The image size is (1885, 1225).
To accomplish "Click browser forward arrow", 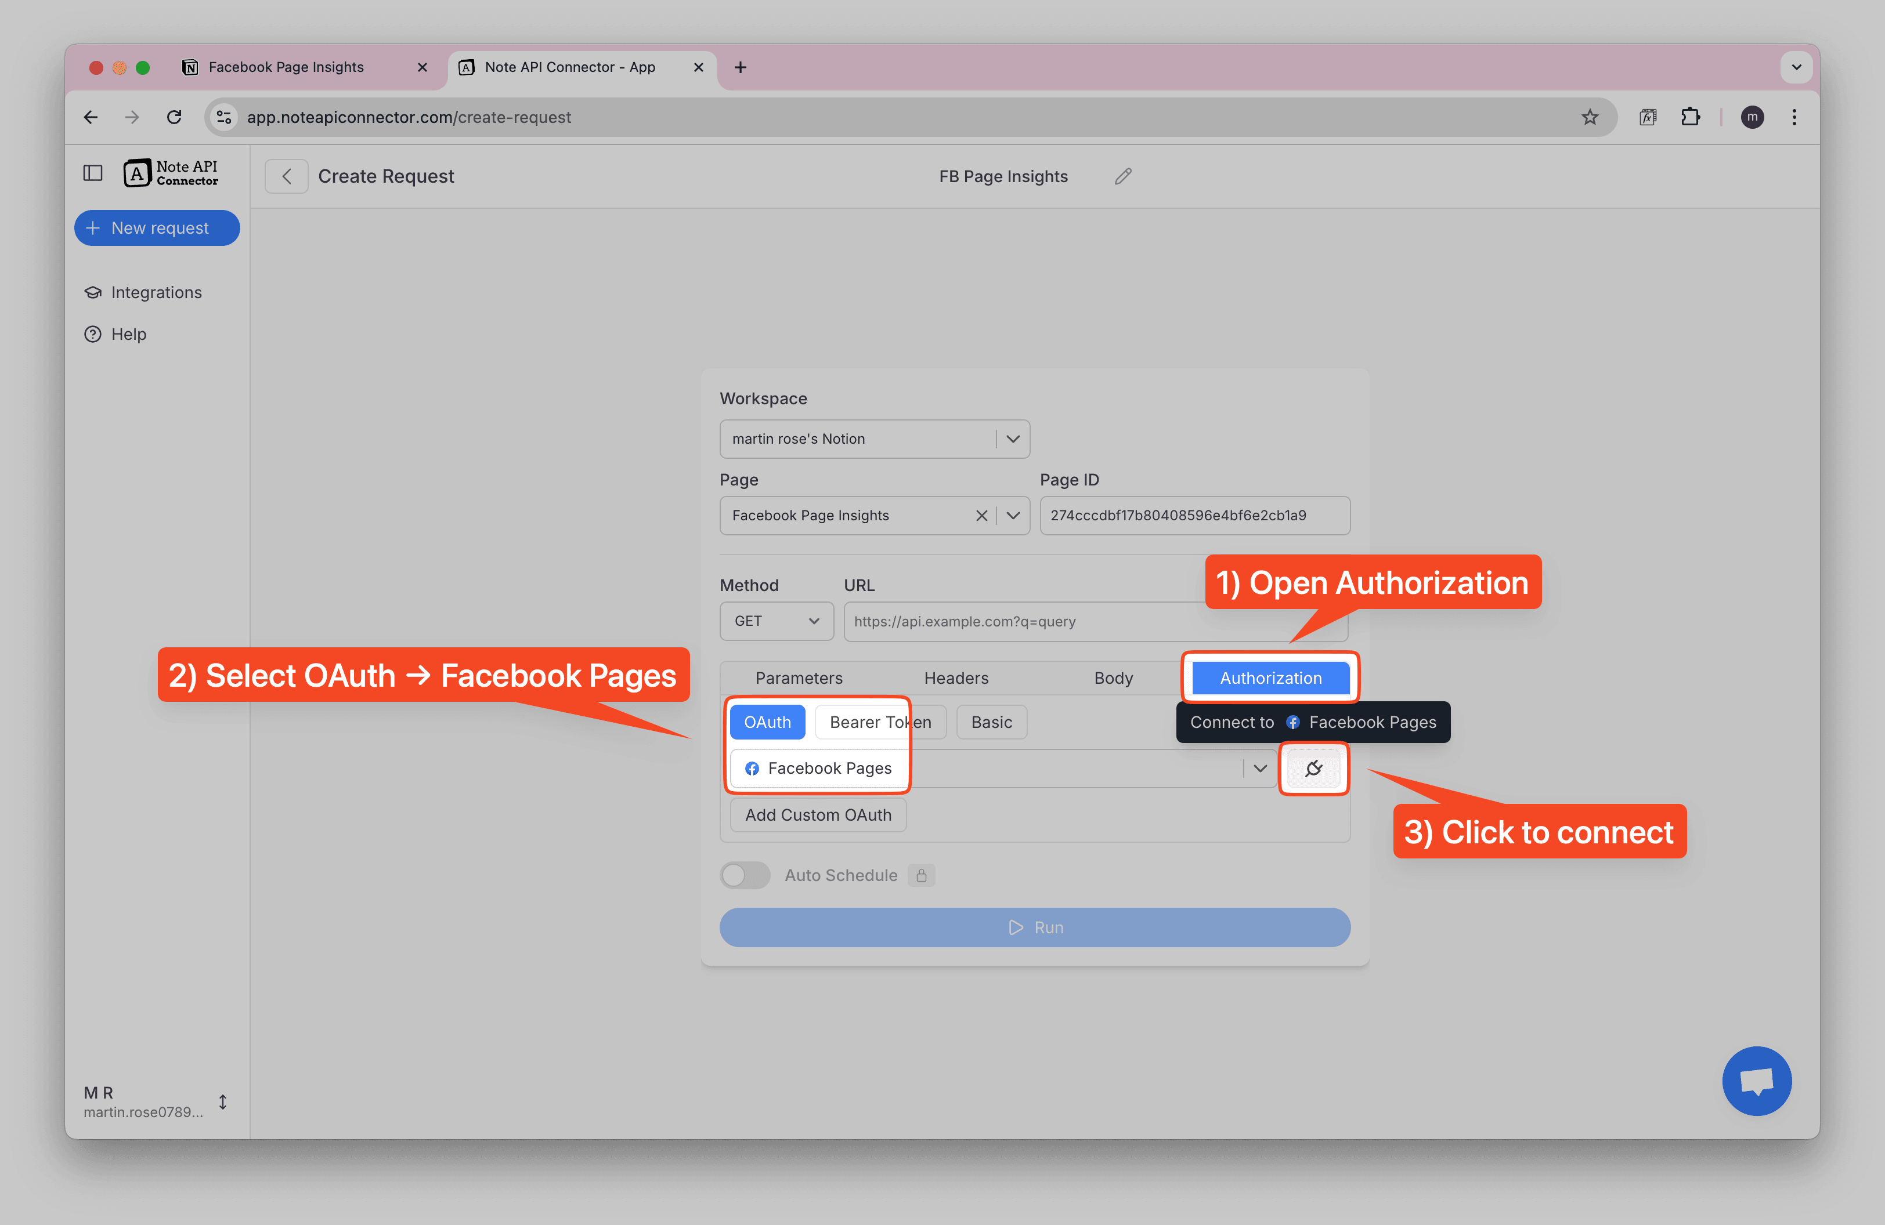I will [132, 117].
